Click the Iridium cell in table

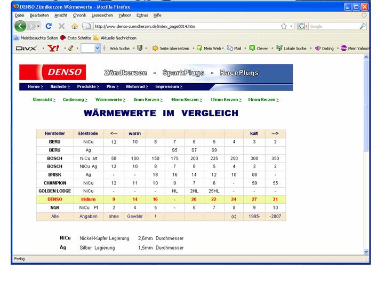pos(89,199)
